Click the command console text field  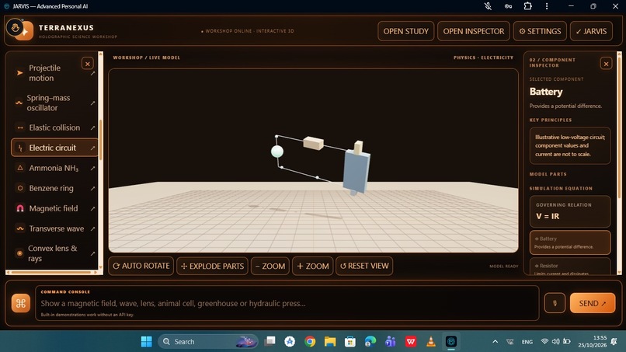(287, 303)
